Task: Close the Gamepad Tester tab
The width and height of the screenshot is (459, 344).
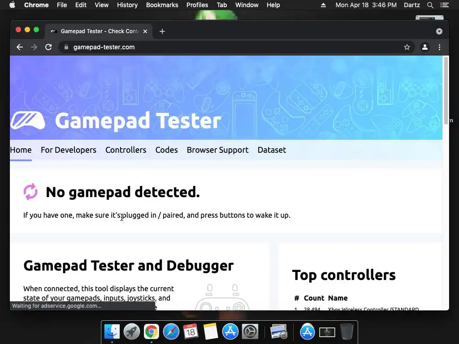Action: [x=145, y=31]
